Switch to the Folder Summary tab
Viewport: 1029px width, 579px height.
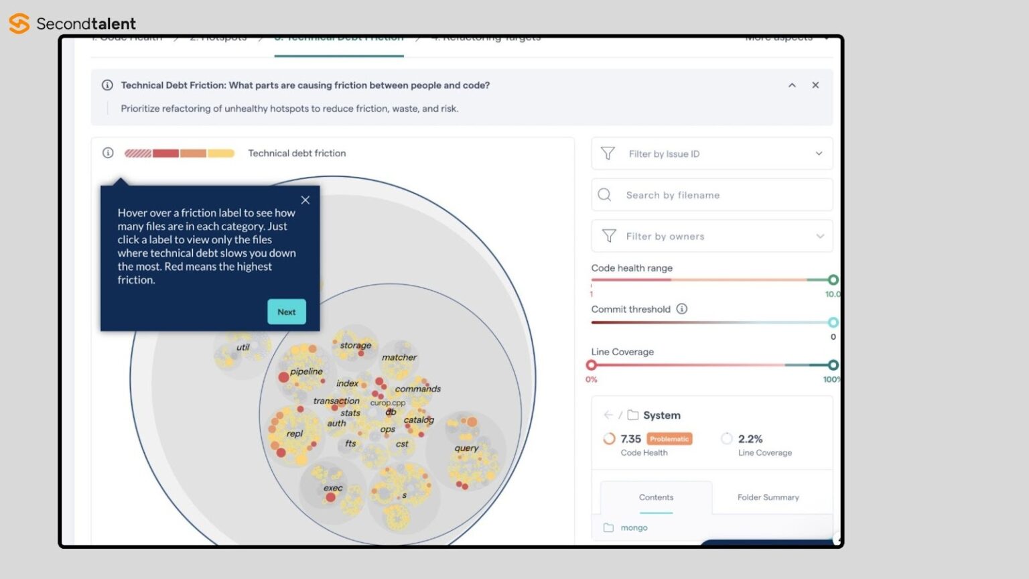[768, 497]
